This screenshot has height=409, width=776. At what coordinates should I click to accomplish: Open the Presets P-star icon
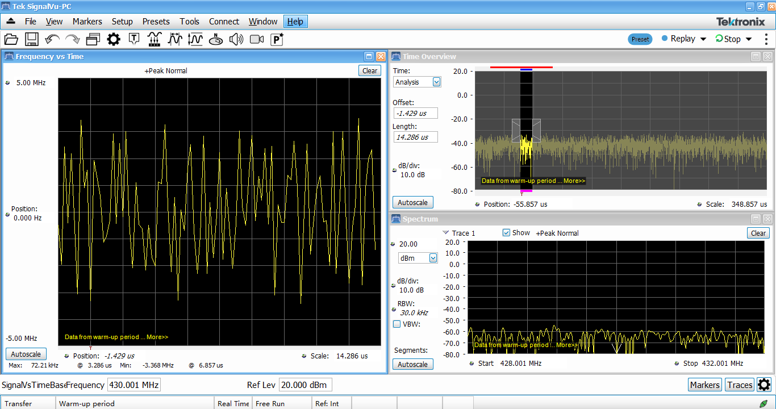pyautogui.click(x=277, y=39)
